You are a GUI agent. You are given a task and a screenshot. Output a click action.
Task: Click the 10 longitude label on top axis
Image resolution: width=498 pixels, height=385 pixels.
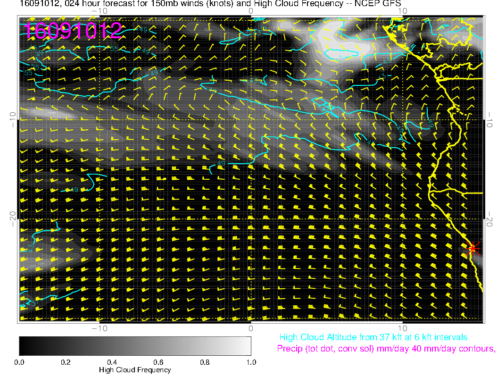coord(402,11)
